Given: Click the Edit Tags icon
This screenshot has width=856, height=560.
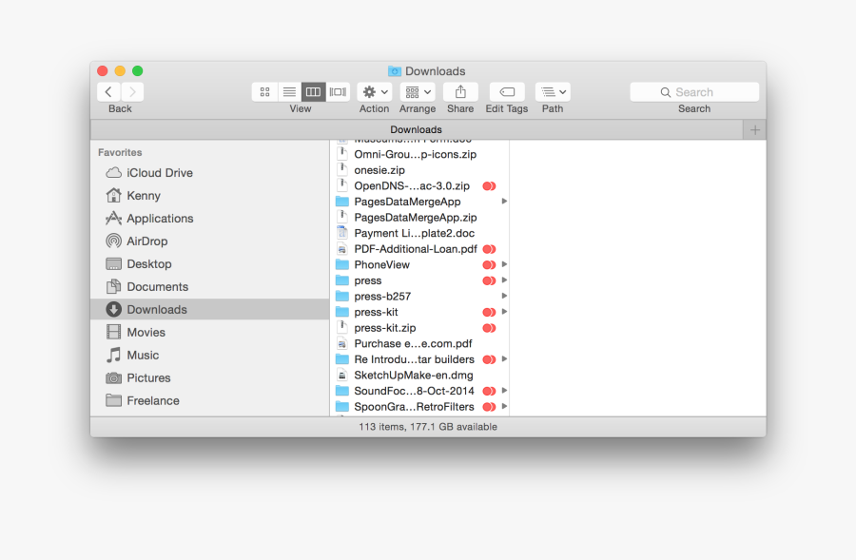Looking at the screenshot, I should [506, 91].
